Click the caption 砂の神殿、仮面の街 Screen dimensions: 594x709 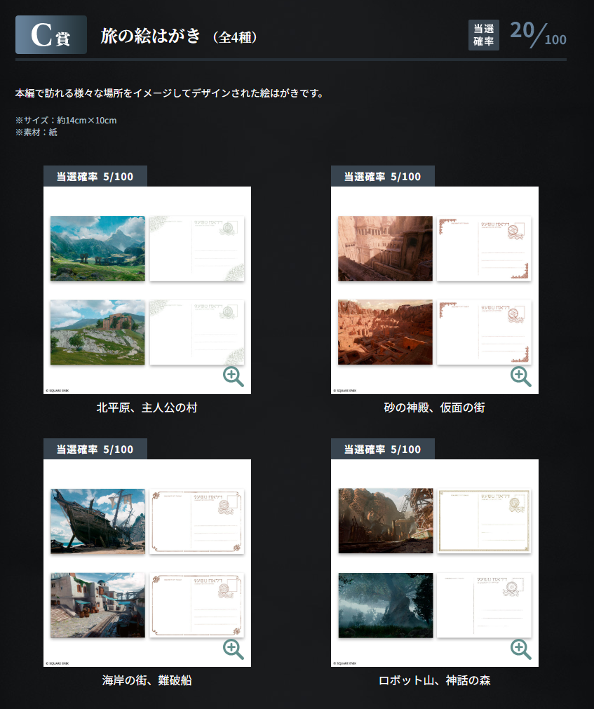[434, 408]
